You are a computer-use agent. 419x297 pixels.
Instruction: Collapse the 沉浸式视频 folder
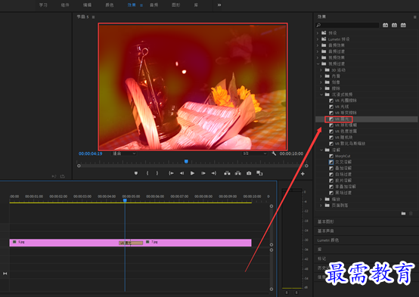click(321, 94)
